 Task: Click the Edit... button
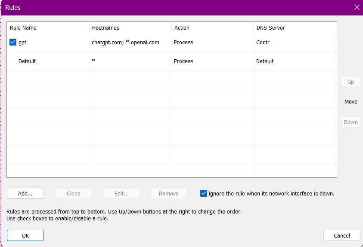[x=122, y=193]
